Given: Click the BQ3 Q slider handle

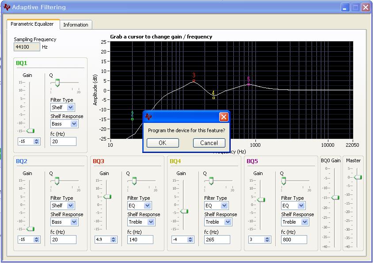Looking at the screenshot, I should pyautogui.click(x=134, y=181).
